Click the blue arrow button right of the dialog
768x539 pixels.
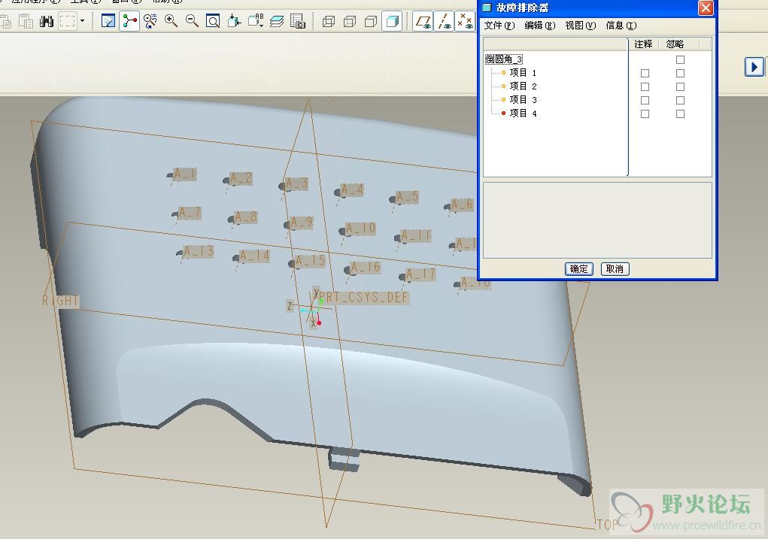(754, 67)
